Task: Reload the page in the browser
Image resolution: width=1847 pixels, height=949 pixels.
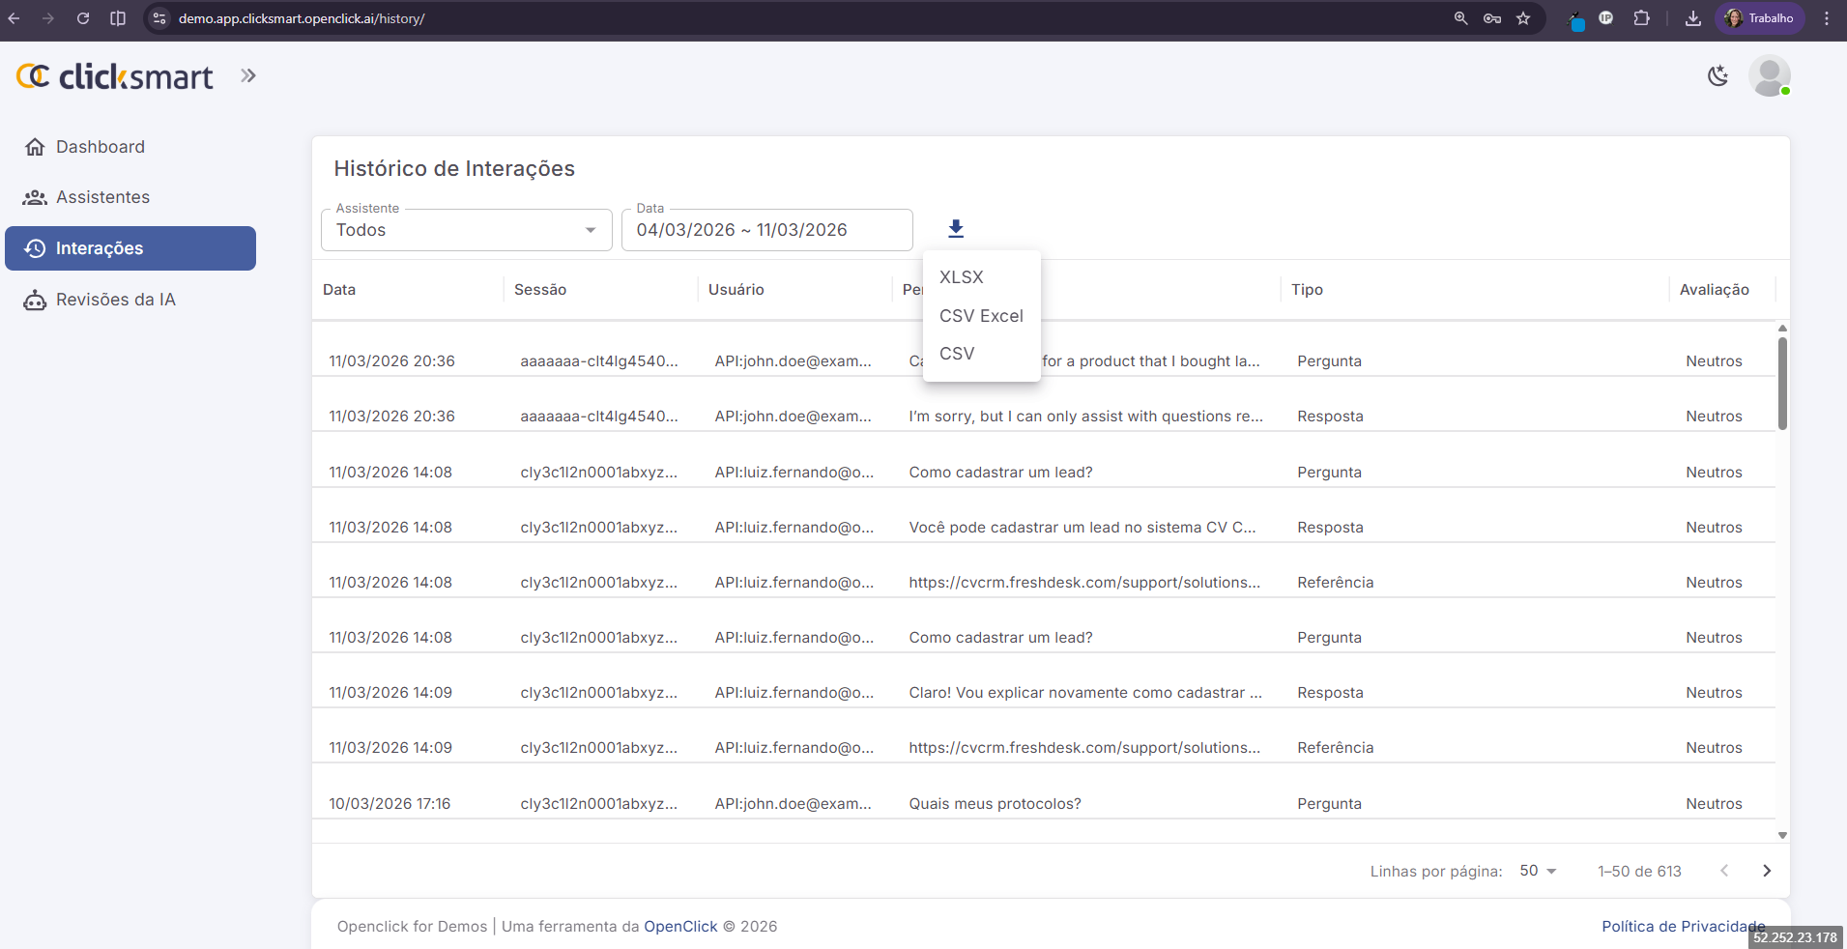Action: [x=83, y=18]
